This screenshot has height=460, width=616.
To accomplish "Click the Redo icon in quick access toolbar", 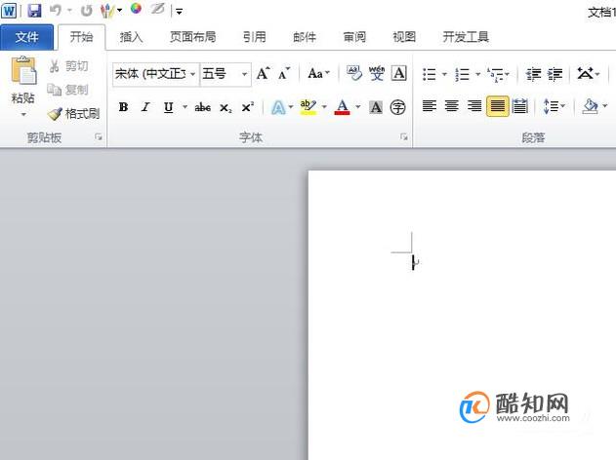I will [x=87, y=11].
